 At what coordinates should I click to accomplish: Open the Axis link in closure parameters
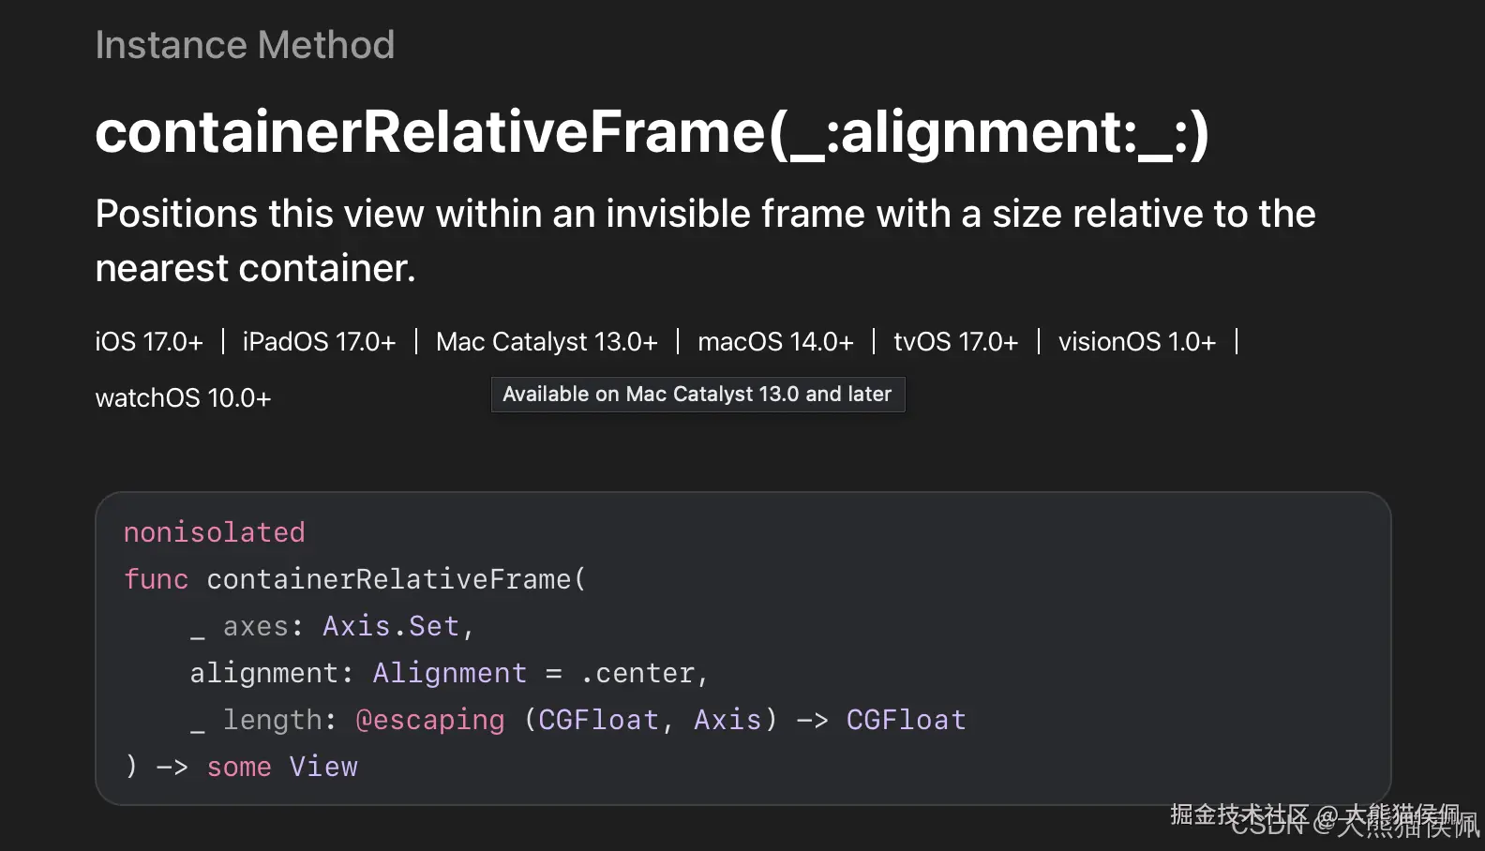point(727,720)
